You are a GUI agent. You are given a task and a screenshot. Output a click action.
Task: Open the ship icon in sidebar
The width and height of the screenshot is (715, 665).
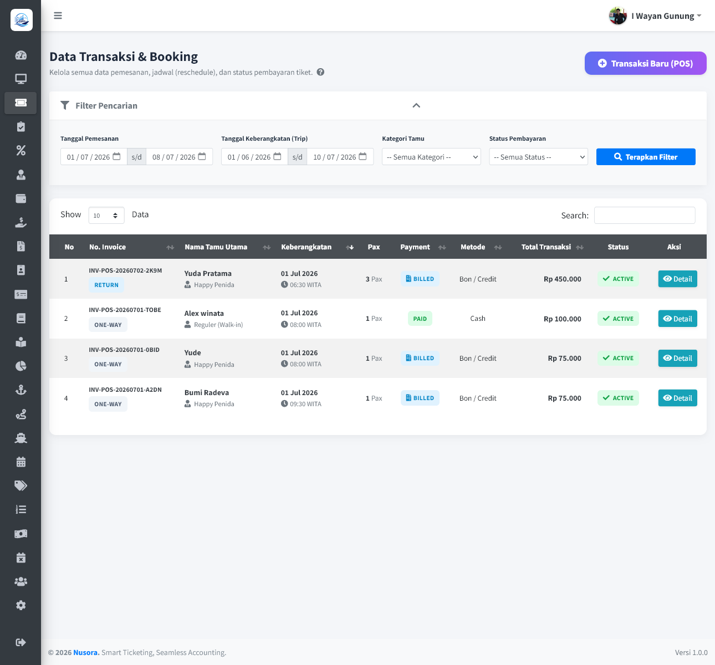[x=21, y=438]
